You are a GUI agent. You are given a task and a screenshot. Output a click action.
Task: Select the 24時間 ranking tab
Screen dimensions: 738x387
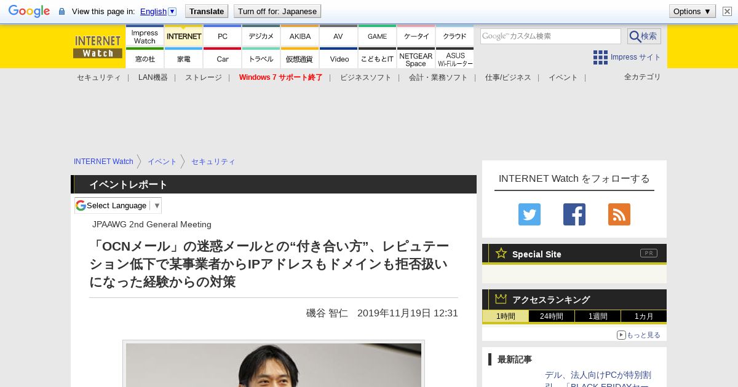pos(552,316)
